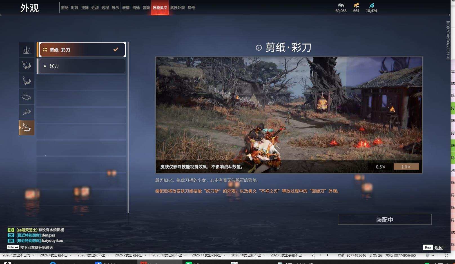Open the dropdown on sheet tab 2026.3卖出和不出
The width and height of the screenshot is (455, 264).
[108, 255]
